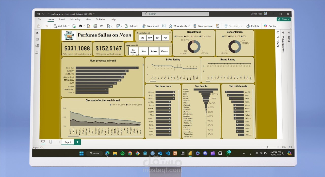Open Visual Studio Code from taskbar
This screenshot has width=325, height=177.
168,153
